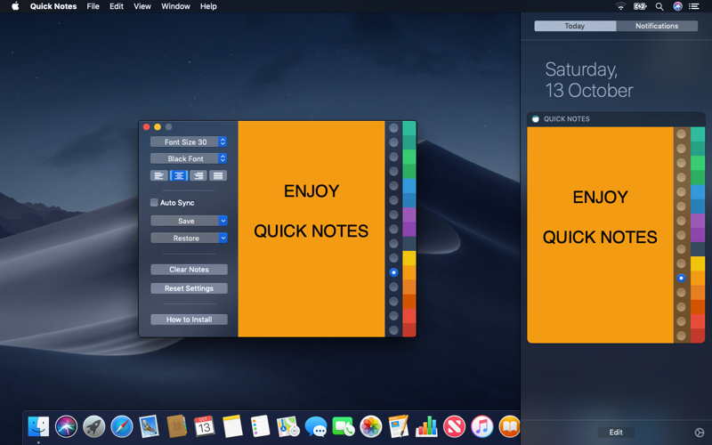Pick yellow color swatch in the widget

click(698, 263)
